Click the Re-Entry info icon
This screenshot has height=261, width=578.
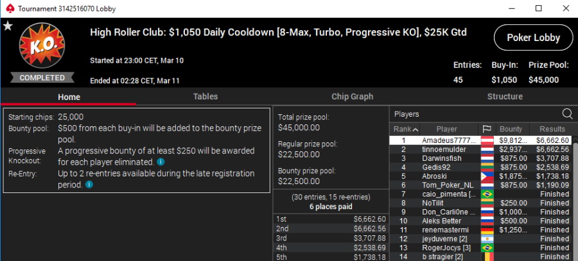coord(89,185)
